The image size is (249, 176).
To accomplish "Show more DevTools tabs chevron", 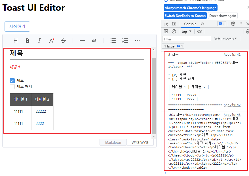I will coord(202,24).
